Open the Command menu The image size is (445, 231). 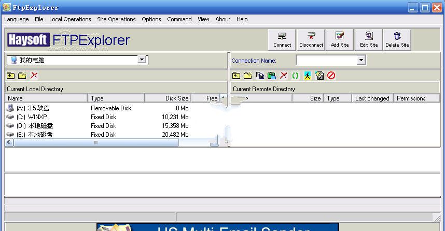179,19
